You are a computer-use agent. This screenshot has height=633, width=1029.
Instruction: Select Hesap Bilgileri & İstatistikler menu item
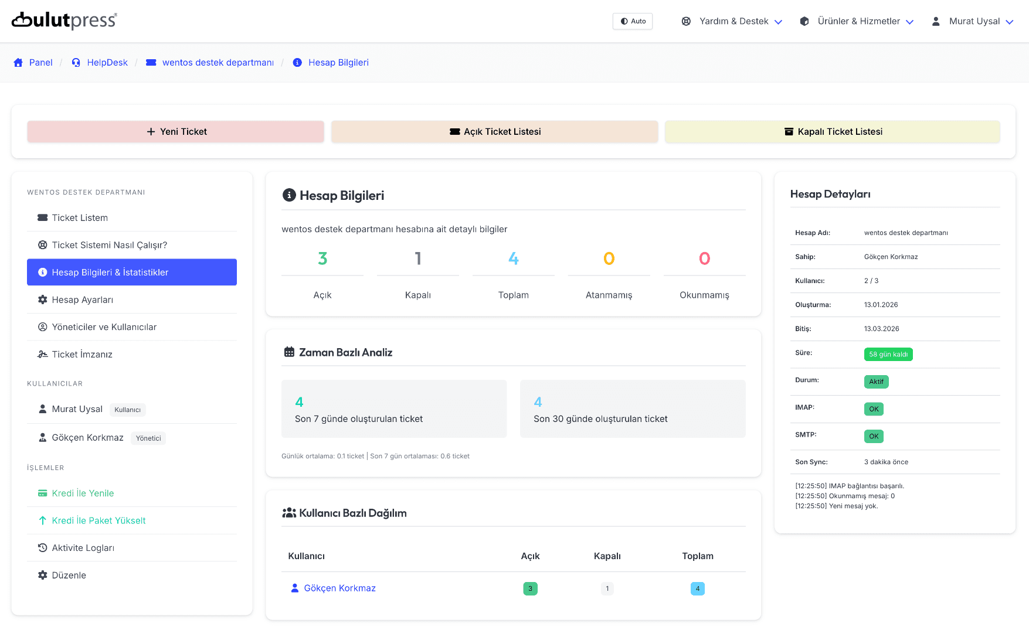click(132, 273)
